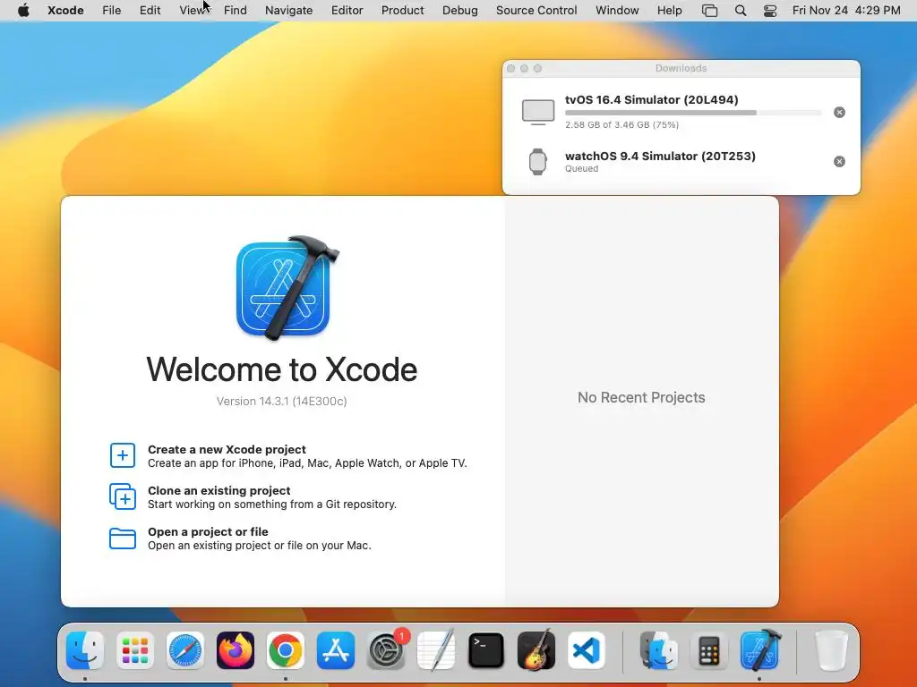This screenshot has height=687, width=917.
Task: Open Finder from the Dock
Action: pos(85,650)
